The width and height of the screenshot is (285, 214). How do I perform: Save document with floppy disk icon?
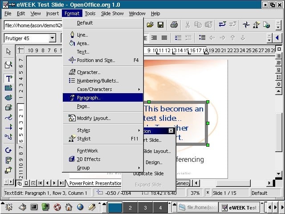coord(160,25)
